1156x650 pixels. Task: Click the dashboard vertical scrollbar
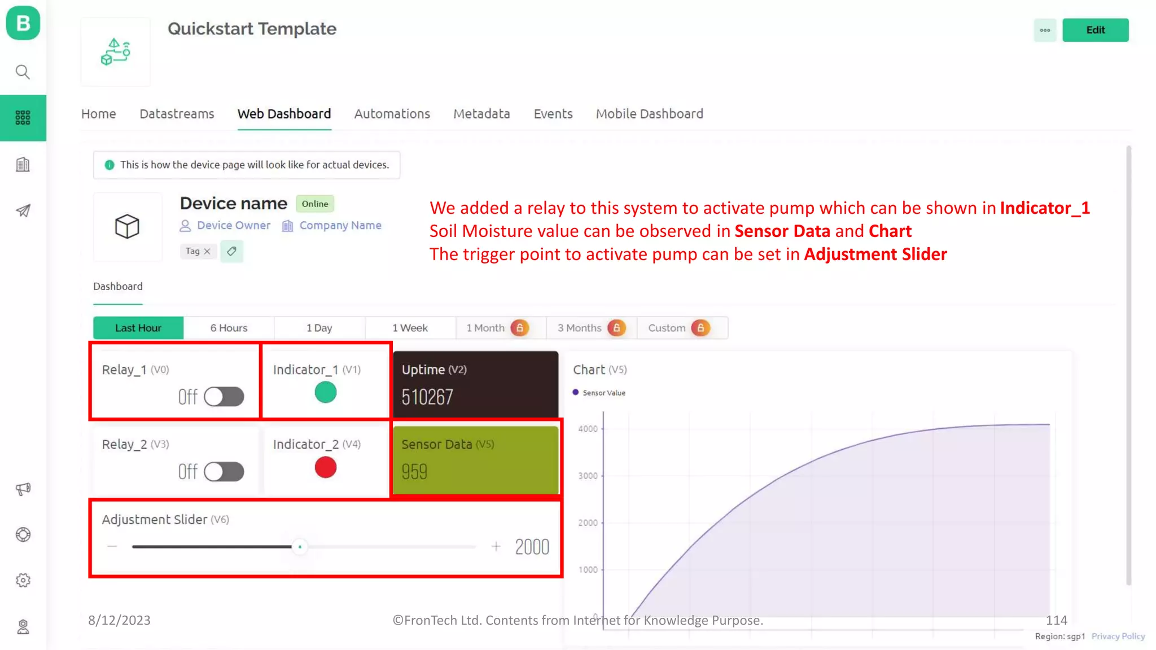(1128, 366)
